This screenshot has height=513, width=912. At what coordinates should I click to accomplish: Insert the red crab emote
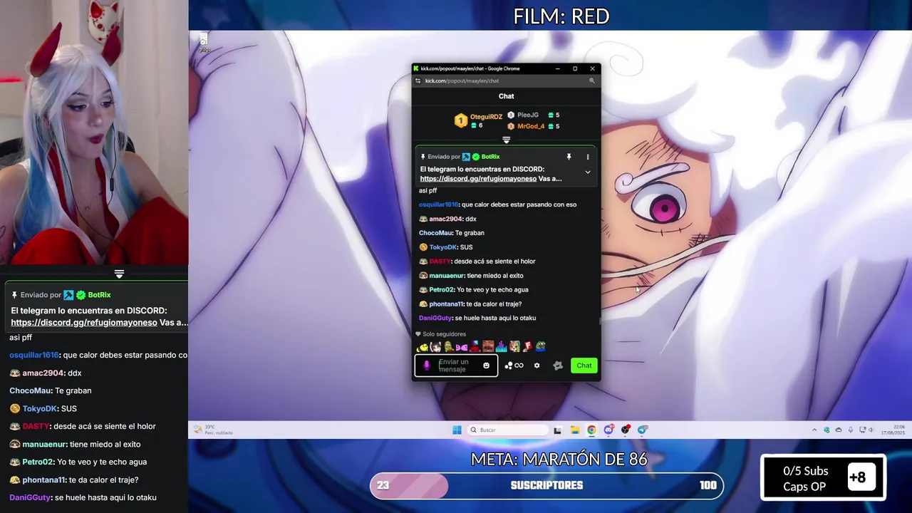pos(475,347)
